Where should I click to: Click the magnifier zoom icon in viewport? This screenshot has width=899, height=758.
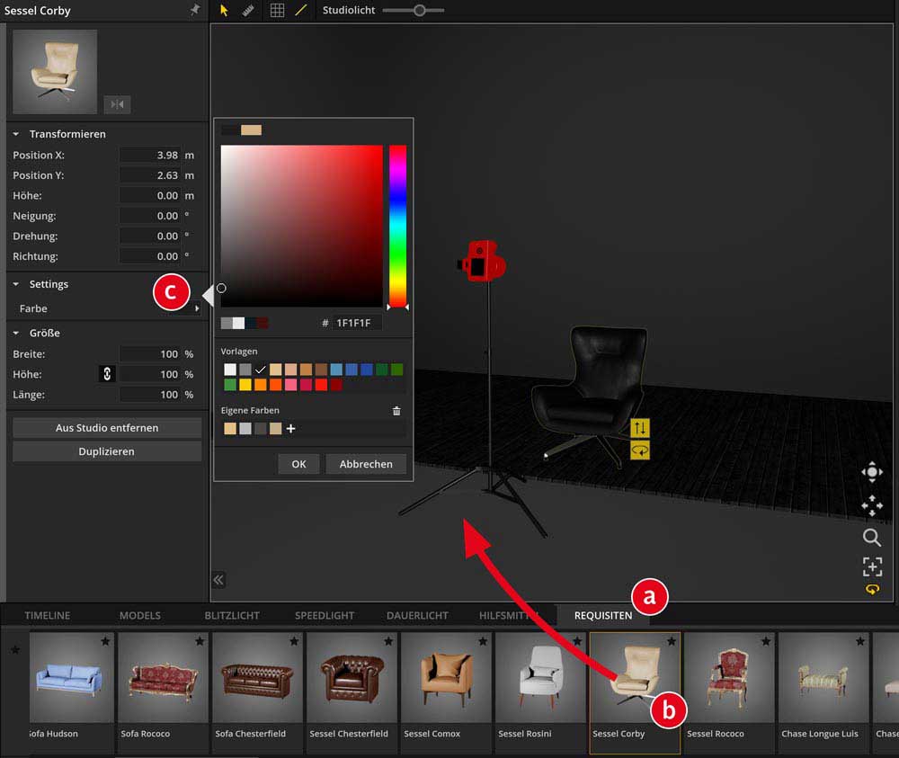(x=871, y=538)
